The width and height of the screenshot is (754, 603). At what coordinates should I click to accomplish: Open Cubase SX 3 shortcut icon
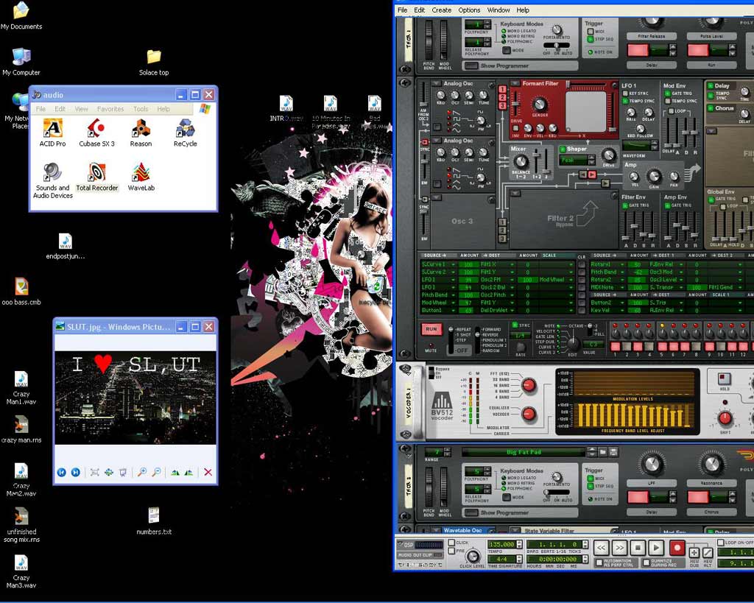tap(96, 133)
